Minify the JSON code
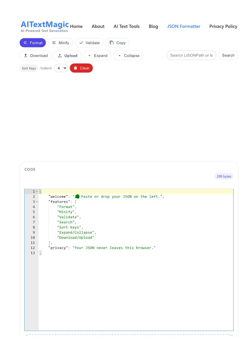This screenshot has height=355, width=251. click(60, 43)
